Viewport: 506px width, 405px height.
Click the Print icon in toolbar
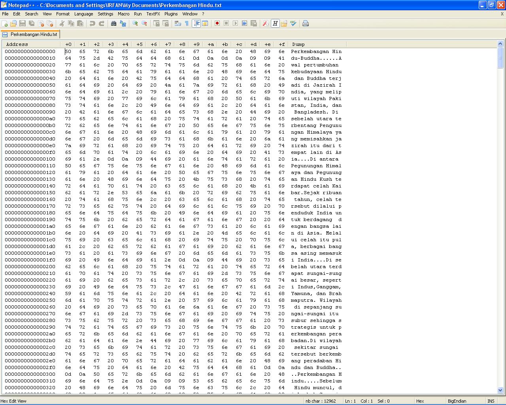click(x=306, y=24)
